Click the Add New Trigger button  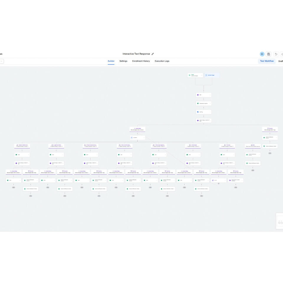(212, 75)
